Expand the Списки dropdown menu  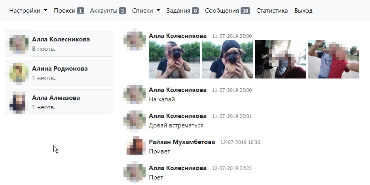point(146,11)
